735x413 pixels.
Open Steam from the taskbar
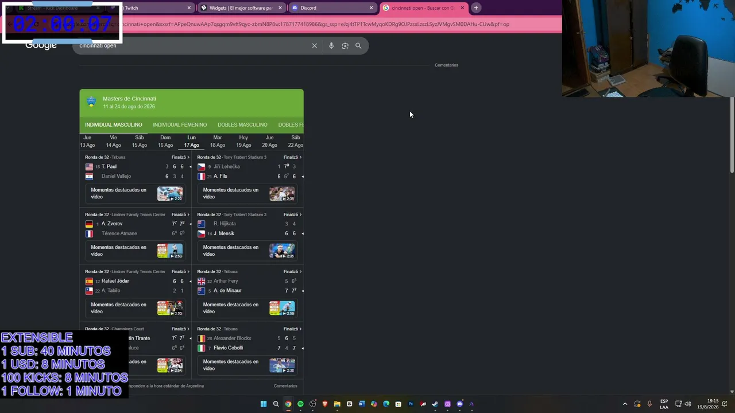[x=435, y=404]
